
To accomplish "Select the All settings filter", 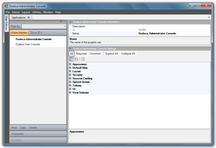I will pos(72,54).
